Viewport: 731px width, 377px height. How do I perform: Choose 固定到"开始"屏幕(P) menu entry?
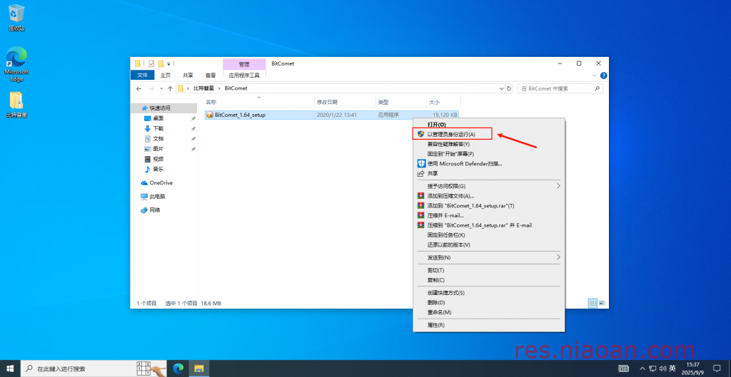[488, 154]
